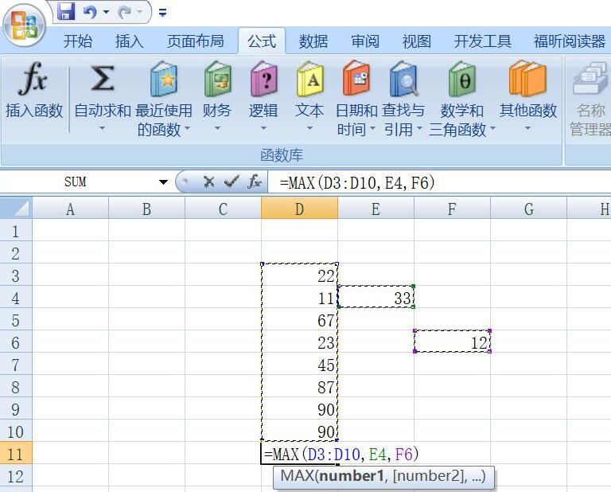Open the 福昕阅读器 tab
The height and width of the screenshot is (492, 611).
570,41
